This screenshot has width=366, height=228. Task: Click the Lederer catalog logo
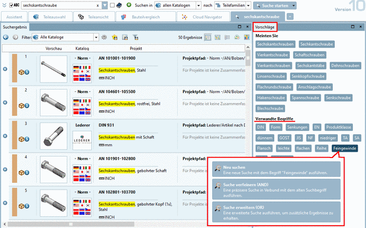[x=82, y=140]
